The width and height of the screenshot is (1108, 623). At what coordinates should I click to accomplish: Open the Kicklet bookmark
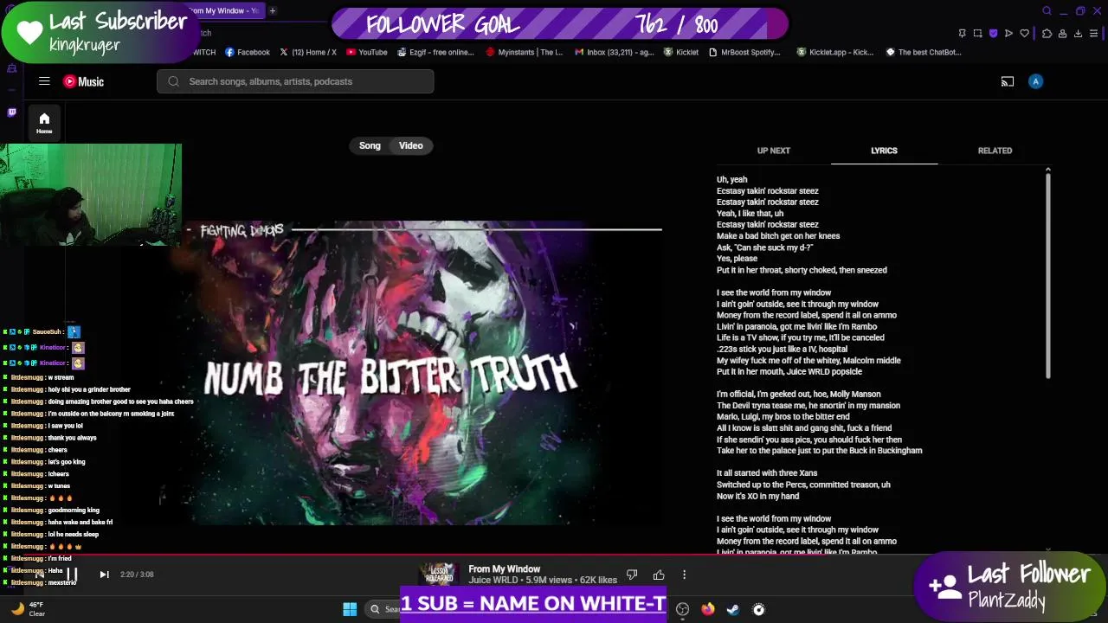681,52
